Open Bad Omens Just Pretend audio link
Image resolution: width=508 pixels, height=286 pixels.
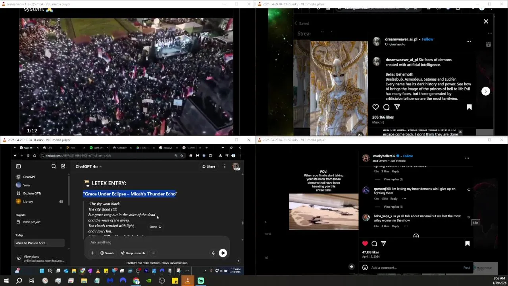(x=389, y=161)
